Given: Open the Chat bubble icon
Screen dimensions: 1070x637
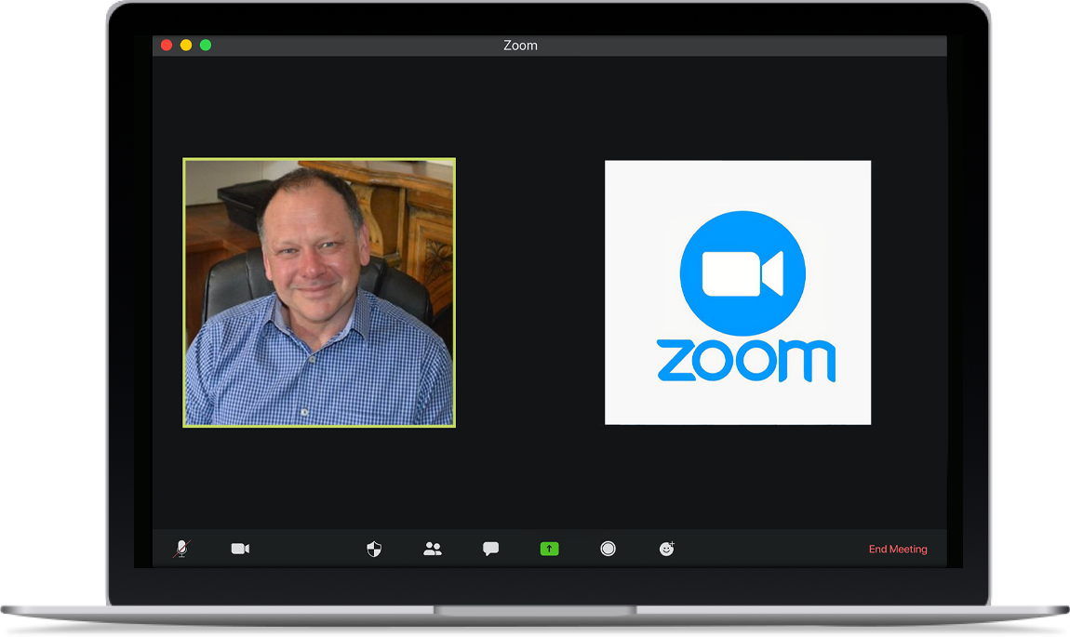Looking at the screenshot, I should click(x=490, y=549).
